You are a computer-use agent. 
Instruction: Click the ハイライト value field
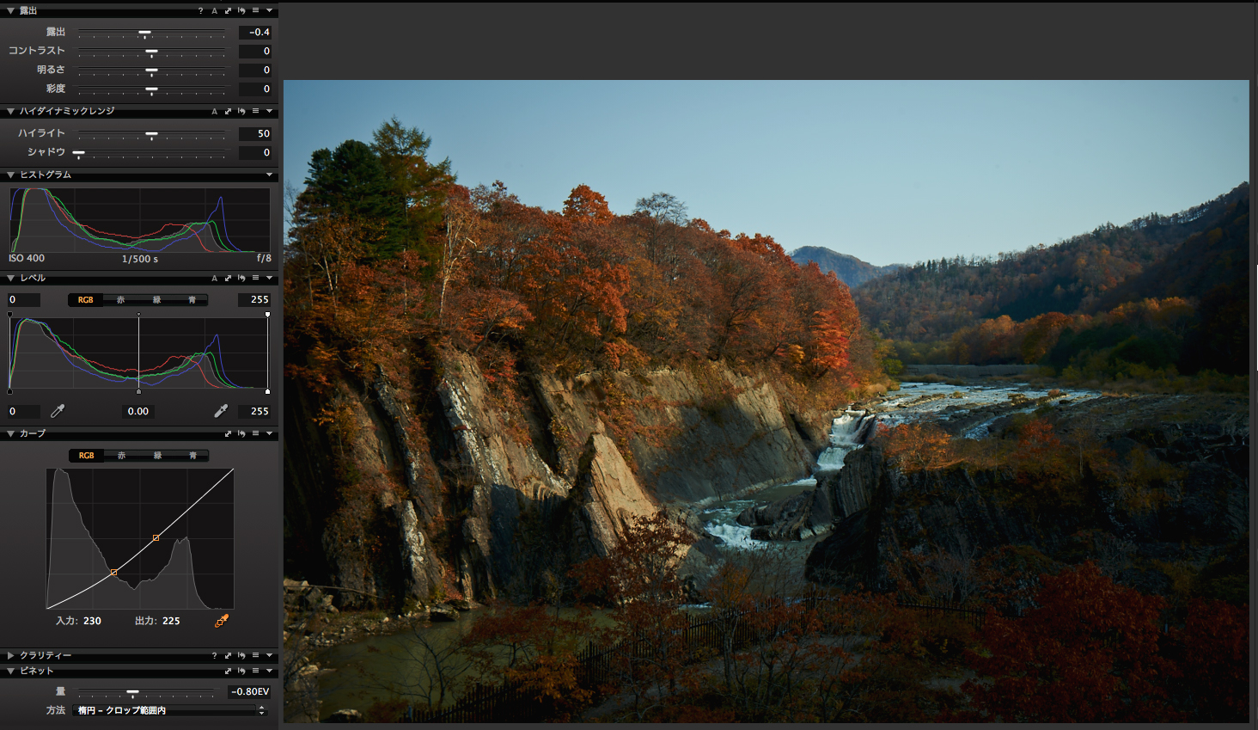point(254,133)
